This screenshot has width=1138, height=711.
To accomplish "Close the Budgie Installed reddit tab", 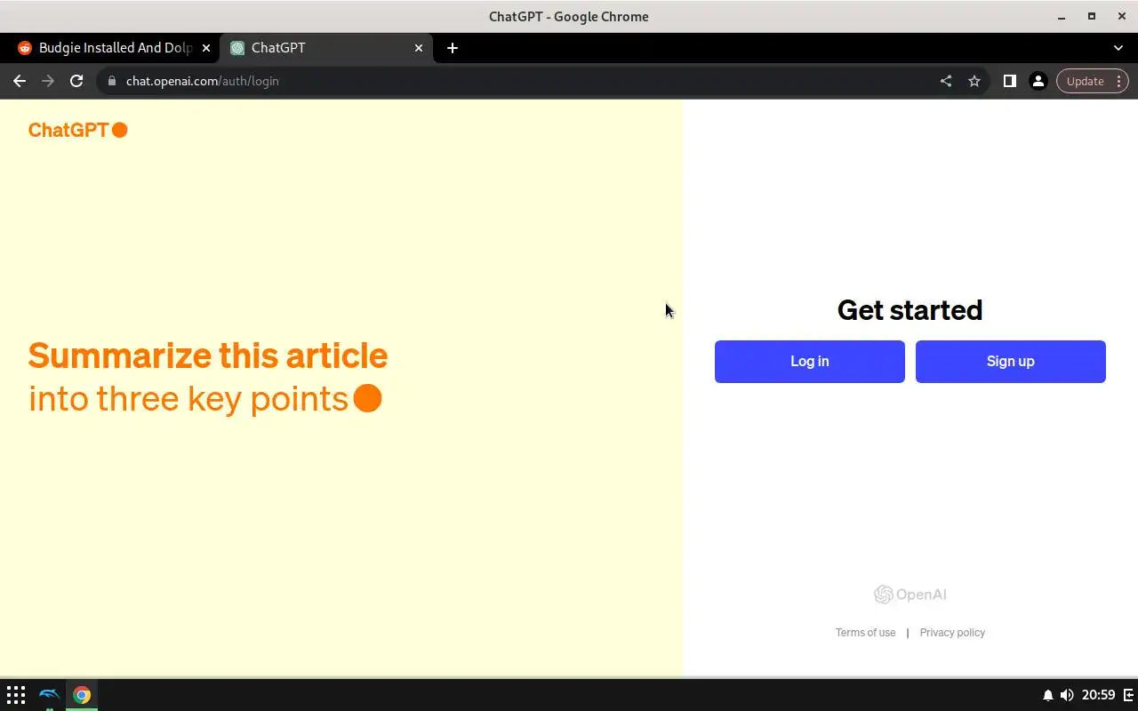I will 206,48.
